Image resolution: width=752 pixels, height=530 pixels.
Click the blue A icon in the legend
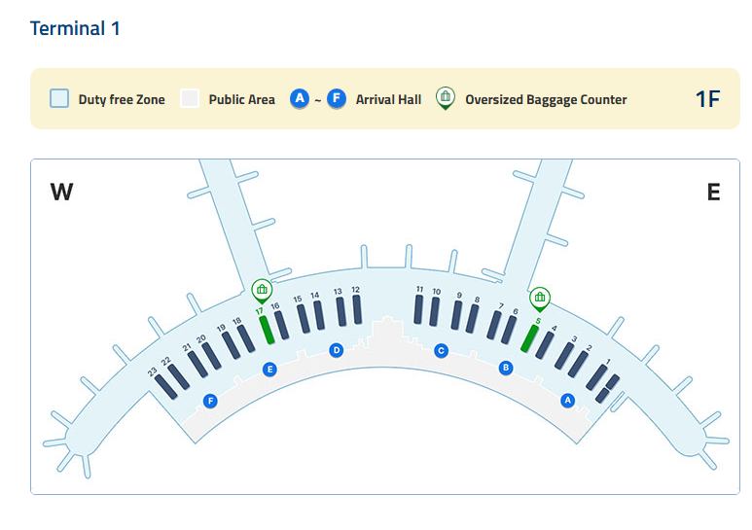click(300, 98)
